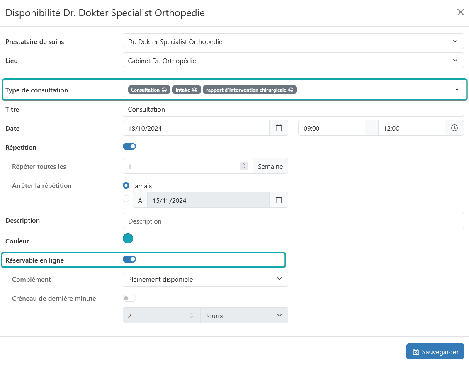
Task: Click the Créneau de dernière minute label
Action: click(x=54, y=298)
